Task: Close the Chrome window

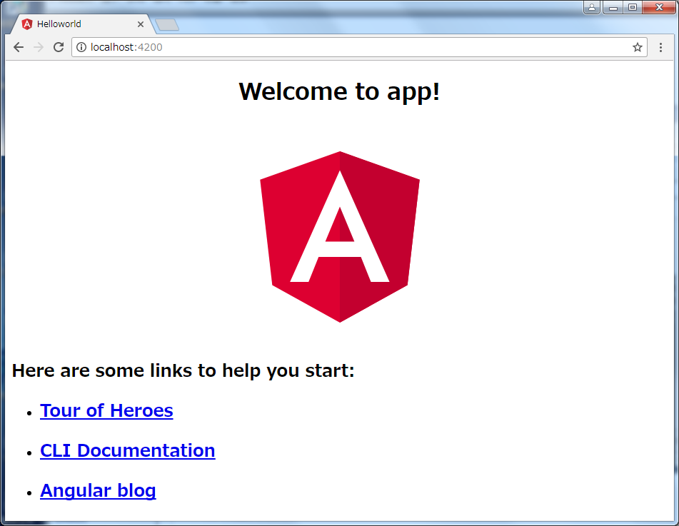Action: [659, 7]
